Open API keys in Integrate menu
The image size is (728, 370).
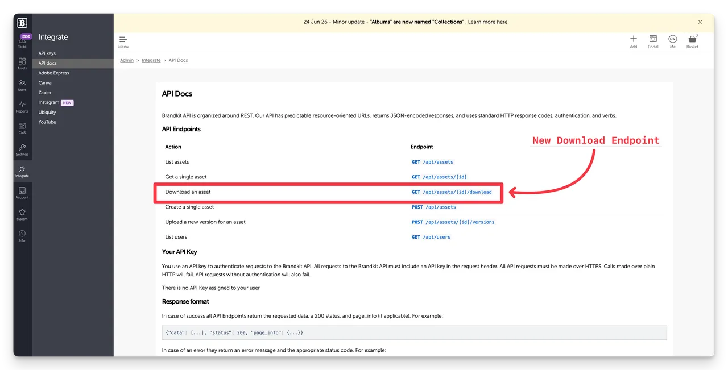tap(47, 53)
